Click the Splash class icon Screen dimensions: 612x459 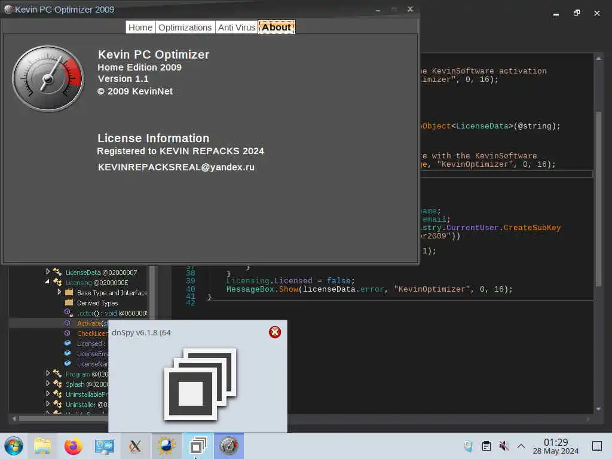click(x=57, y=384)
